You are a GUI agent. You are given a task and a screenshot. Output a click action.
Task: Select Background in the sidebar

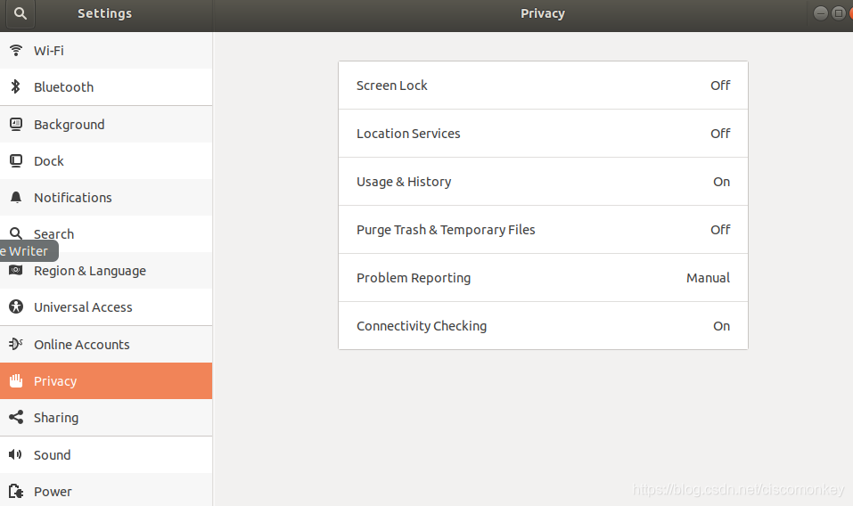pyautogui.click(x=106, y=125)
